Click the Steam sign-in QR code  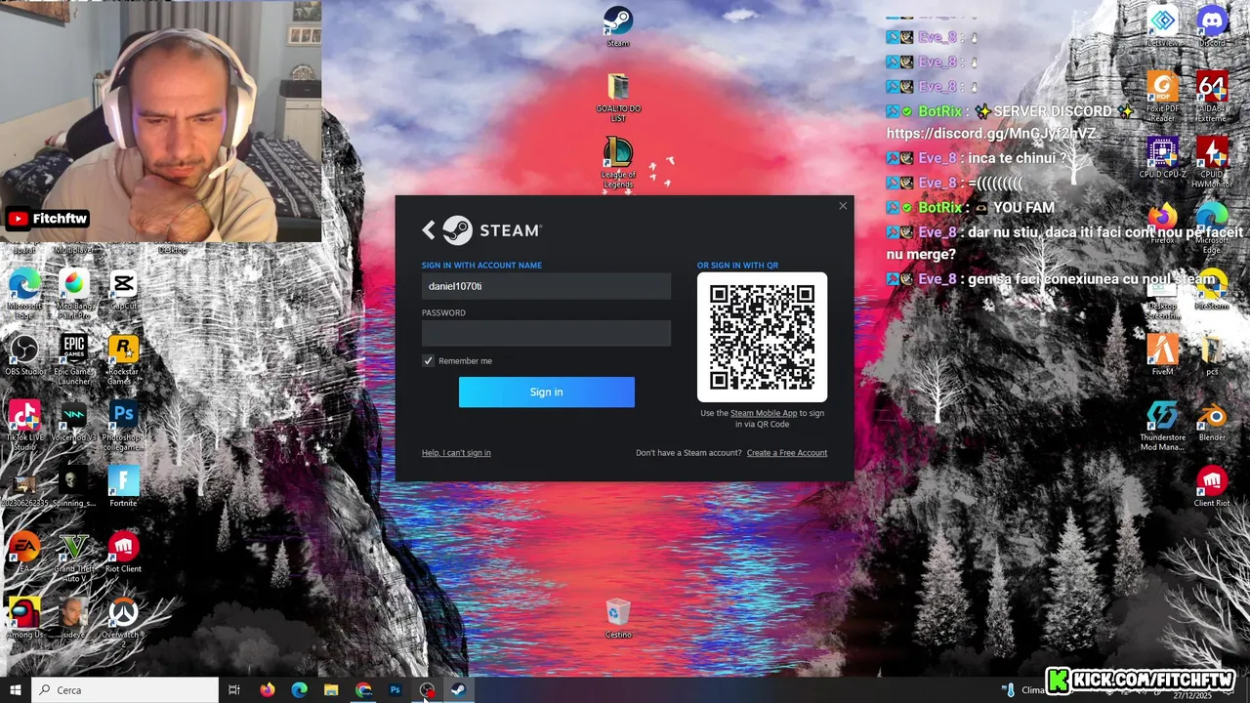[x=762, y=337]
